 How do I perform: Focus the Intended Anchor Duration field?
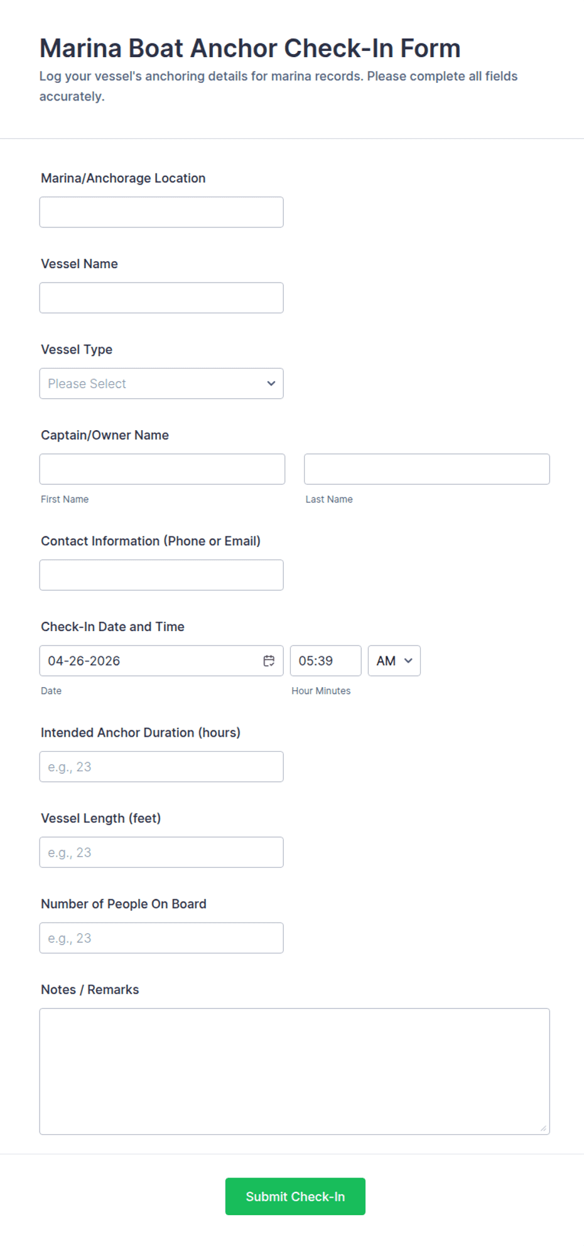[x=161, y=767]
